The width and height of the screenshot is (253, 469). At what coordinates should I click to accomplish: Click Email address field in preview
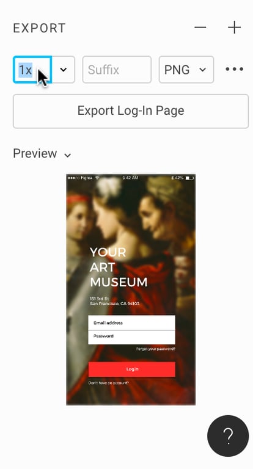pos(132,322)
